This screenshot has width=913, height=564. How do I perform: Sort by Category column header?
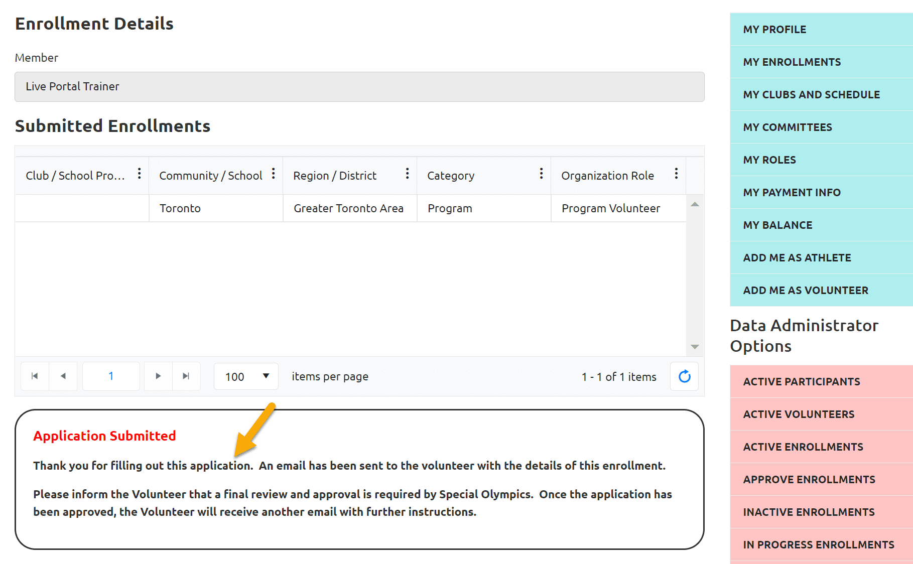451,176
